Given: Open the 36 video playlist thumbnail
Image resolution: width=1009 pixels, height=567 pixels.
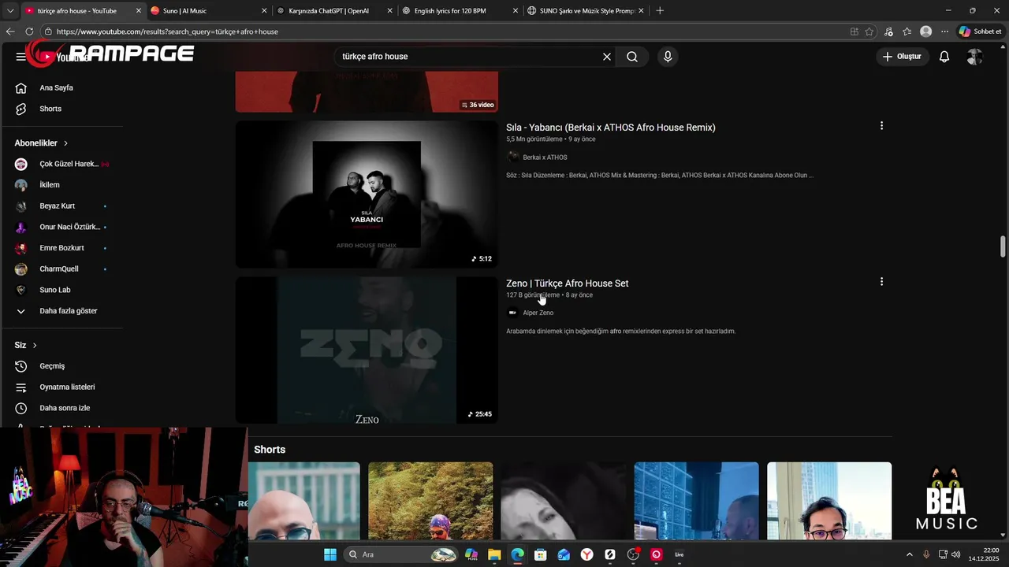Looking at the screenshot, I should tap(367, 91).
